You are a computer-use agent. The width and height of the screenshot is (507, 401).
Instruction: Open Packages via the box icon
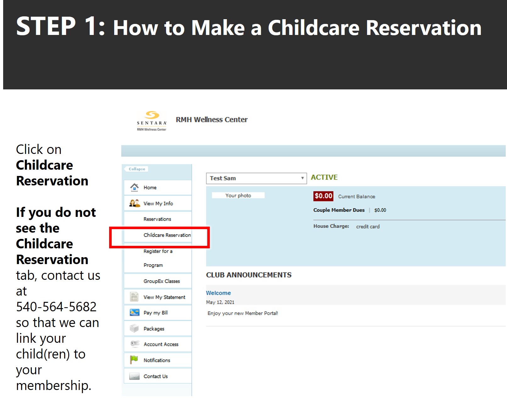click(x=134, y=328)
